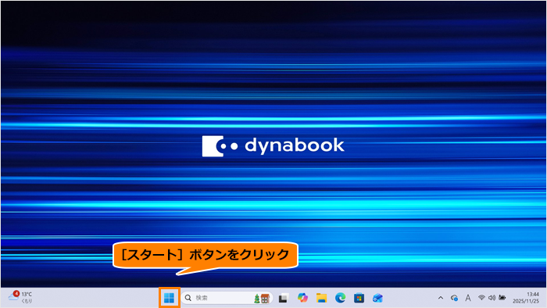547x308 pixels.
Task: Switch IME input mode A indicator
Action: coord(468,298)
